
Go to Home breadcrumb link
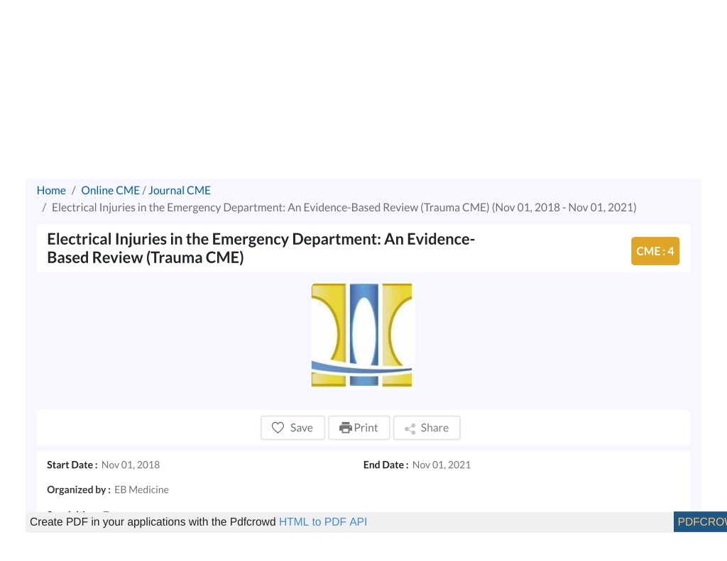pyautogui.click(x=51, y=190)
